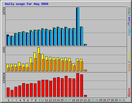The height and width of the screenshot is (103, 132).
Task: Click the Hits legend label
Action: coord(129,11)
